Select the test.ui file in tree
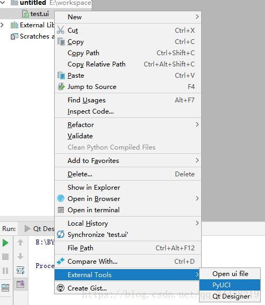This screenshot has width=265, height=305. (x=40, y=14)
